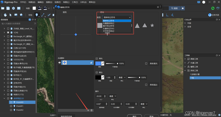Screen dimensions: 221x117
Task: Open the size unit dropdown beside 20.00
Action: click(112, 96)
